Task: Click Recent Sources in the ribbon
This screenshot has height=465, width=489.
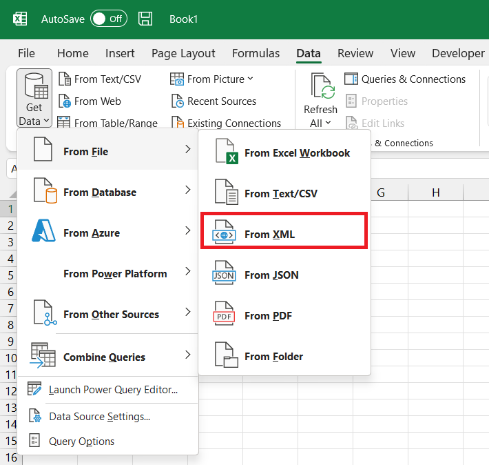Action: pos(214,101)
